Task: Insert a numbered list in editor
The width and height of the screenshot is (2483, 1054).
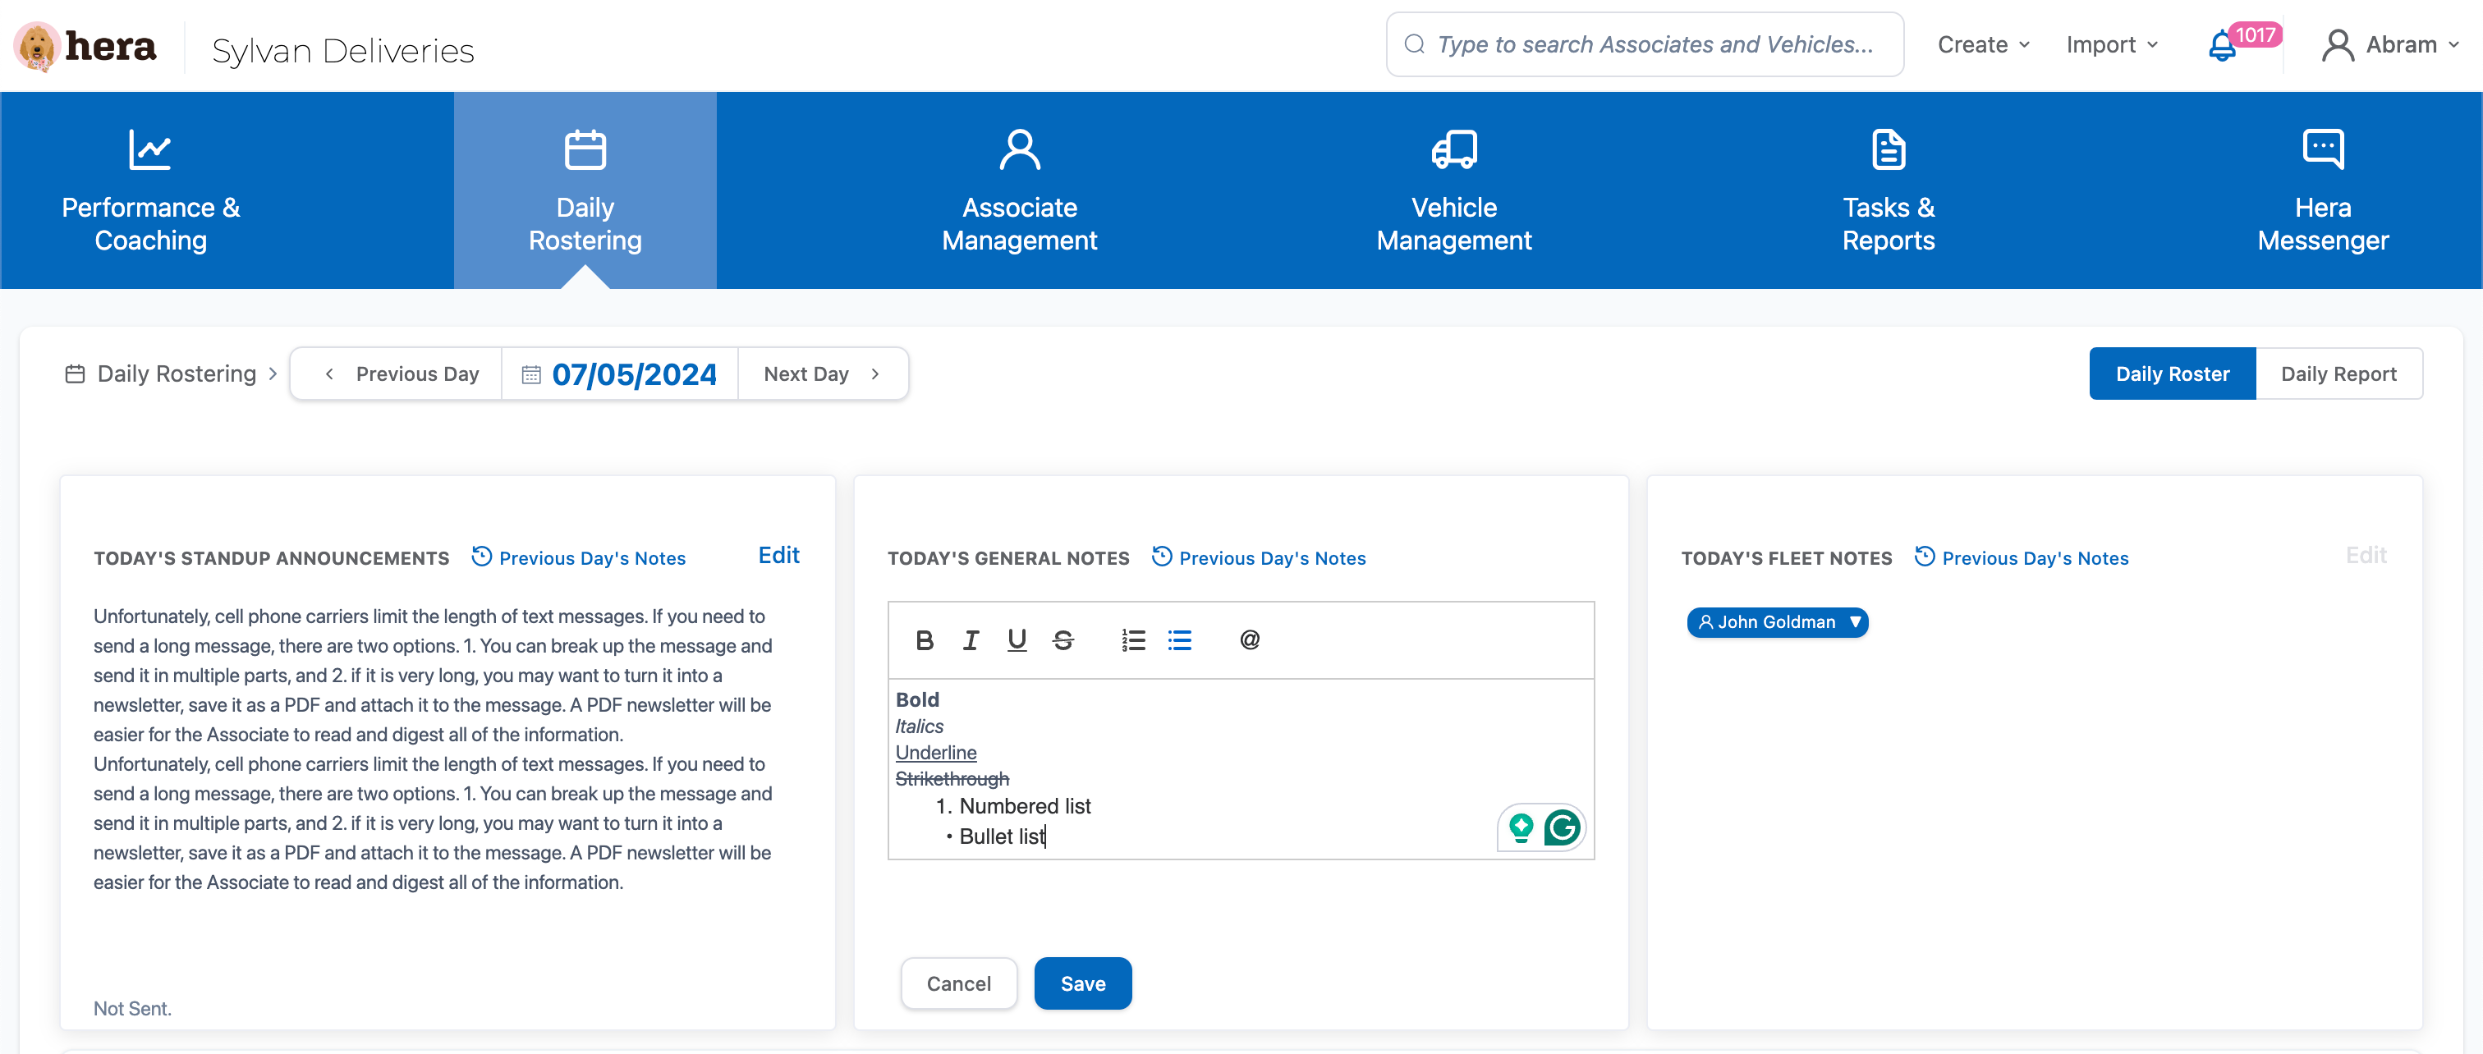Action: (1132, 639)
